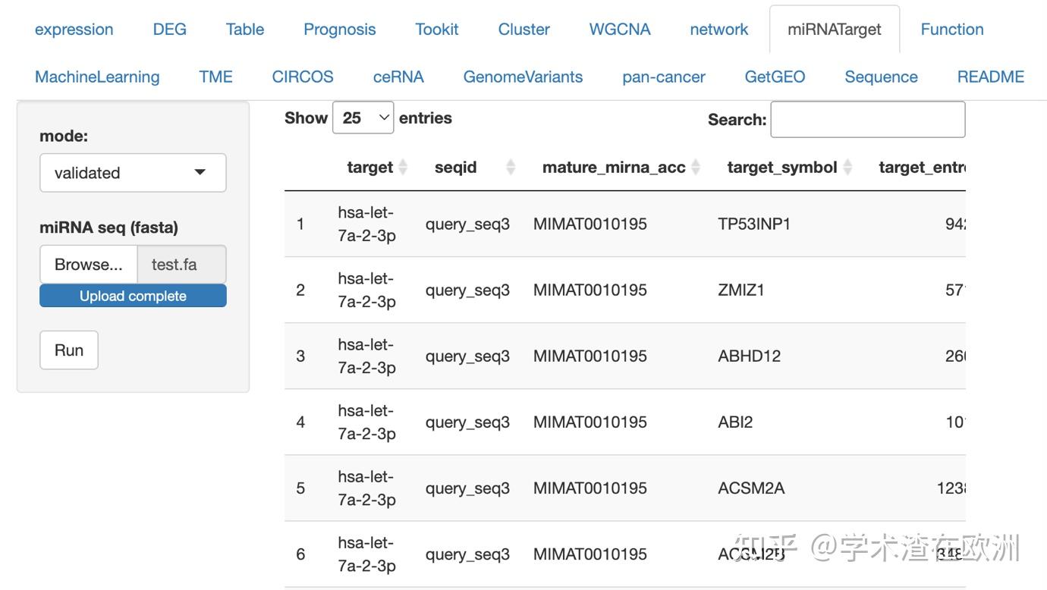Open the mode dropdown set to validated
The image size is (1047, 590).
[133, 173]
